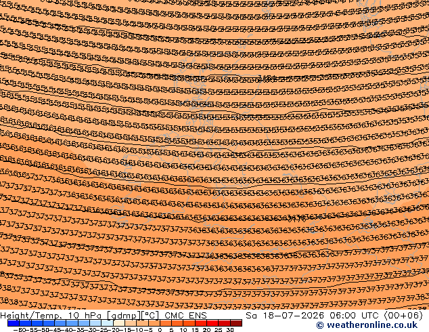Click the lightest blue legend swatch
This screenshot has height=332, width=429.
pos(107,323)
